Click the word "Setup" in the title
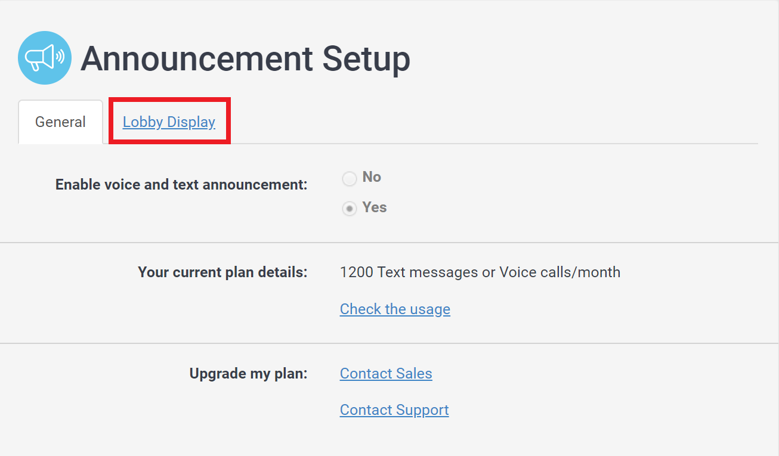Screen dimensions: 779x456 366,58
